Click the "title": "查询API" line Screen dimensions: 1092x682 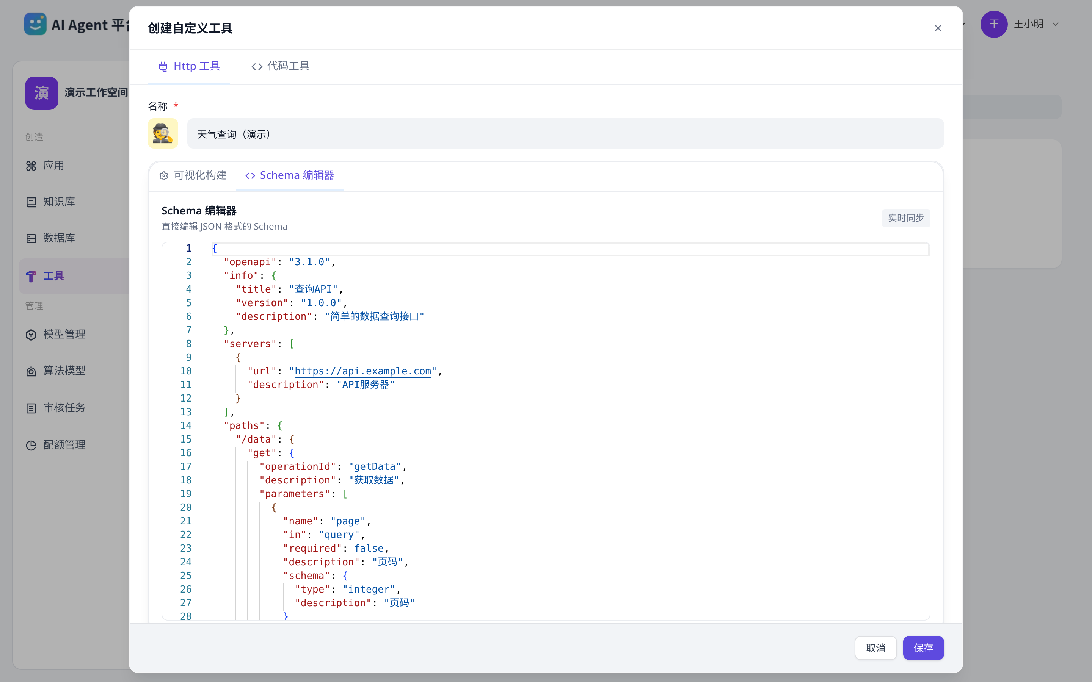289,289
